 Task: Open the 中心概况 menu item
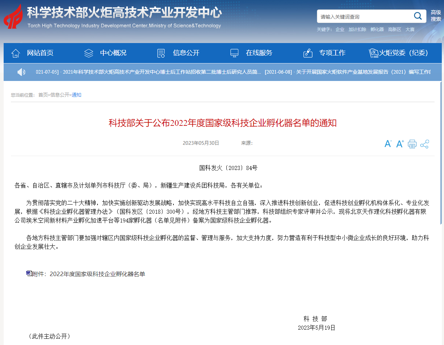point(113,53)
